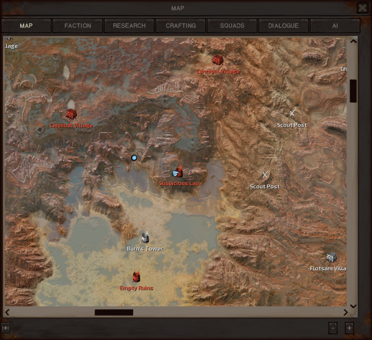Zoom out with the minus button
The width and height of the screenshot is (372, 340).
point(333,328)
